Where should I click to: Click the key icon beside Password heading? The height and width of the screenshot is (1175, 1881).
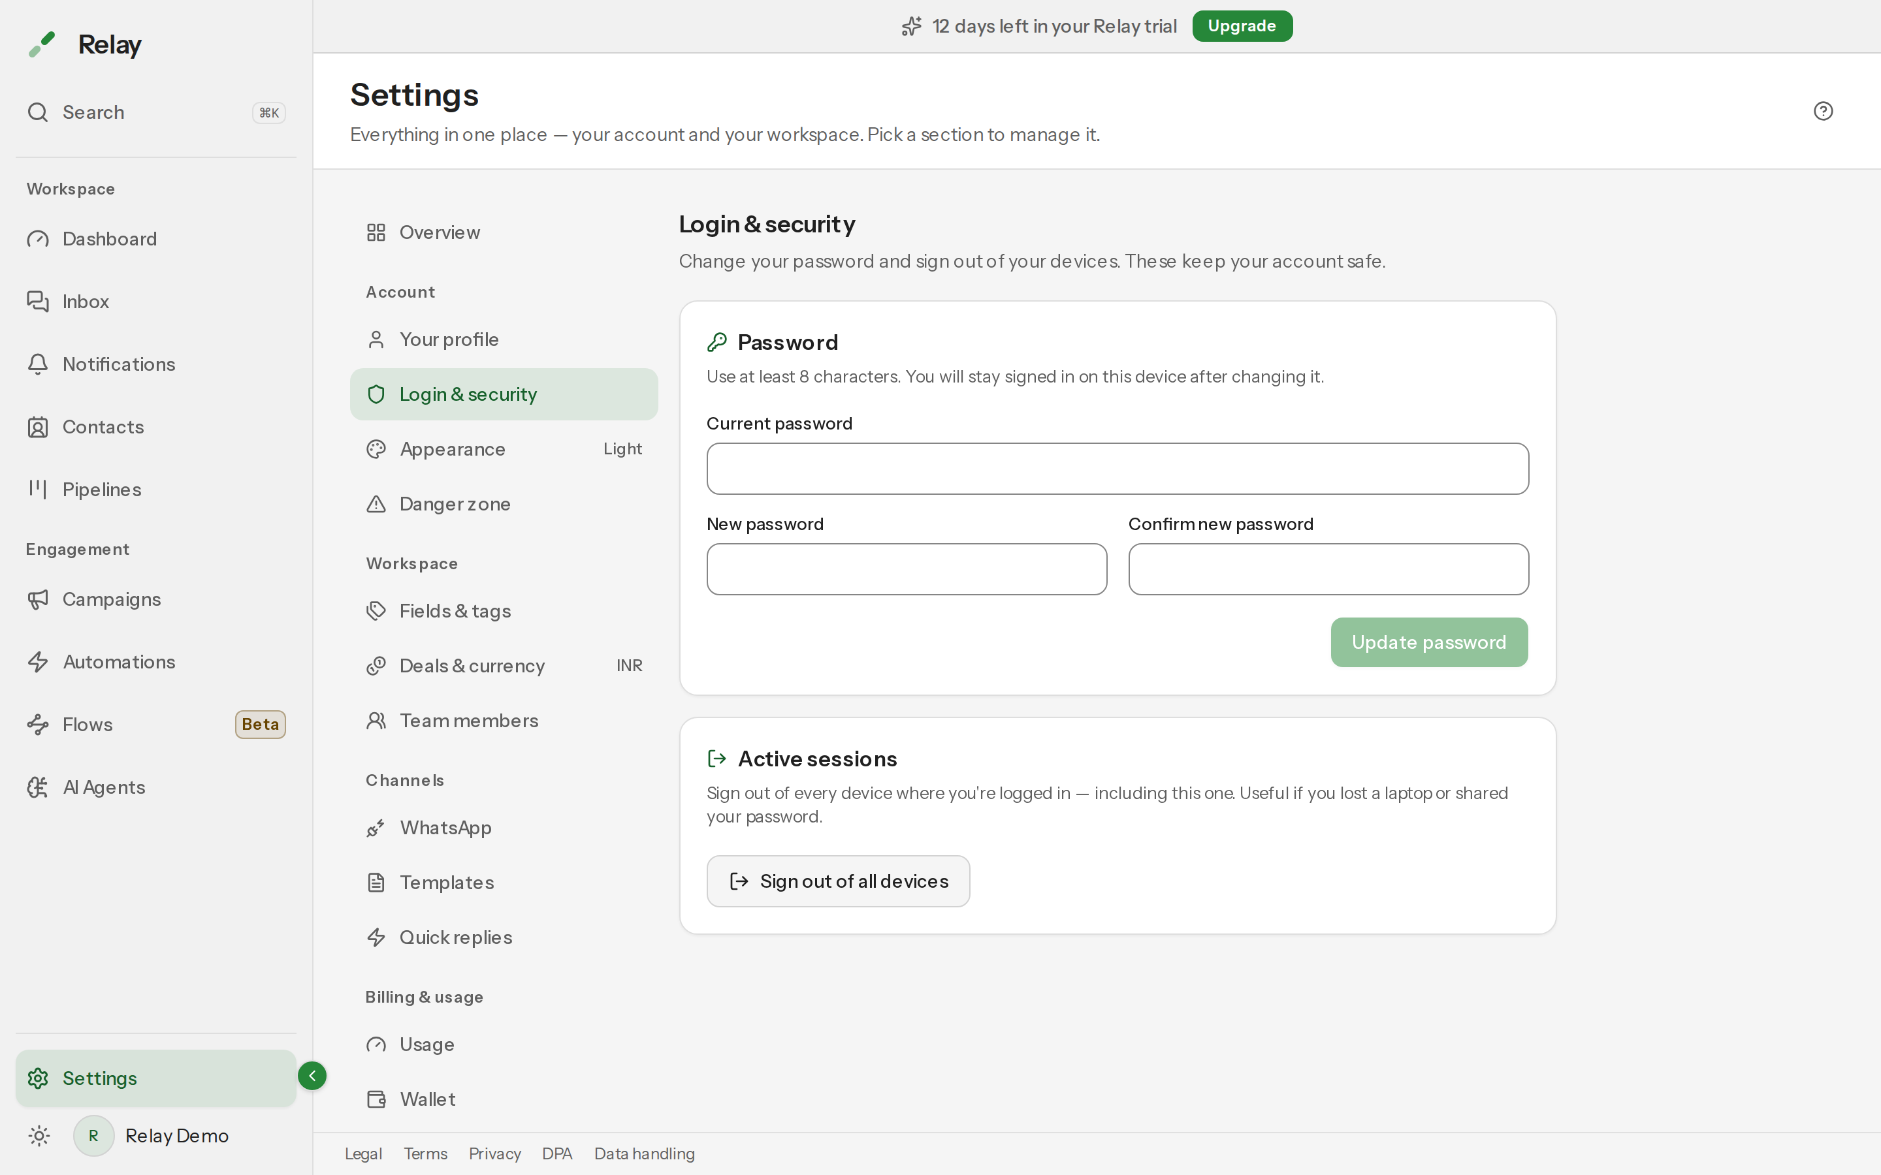pyautogui.click(x=716, y=342)
